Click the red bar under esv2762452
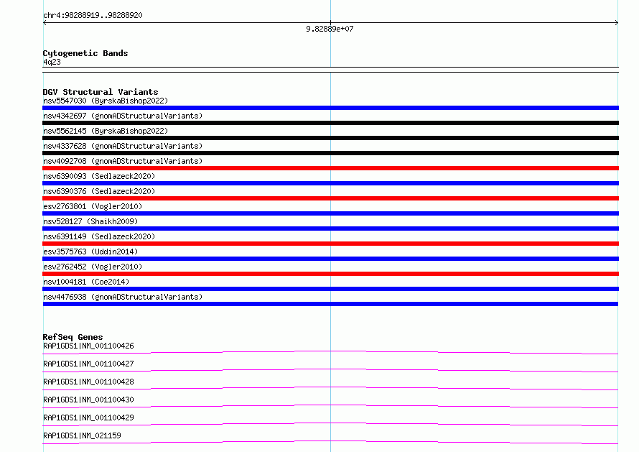Image resolution: width=639 pixels, height=452 pixels. pyautogui.click(x=330, y=274)
